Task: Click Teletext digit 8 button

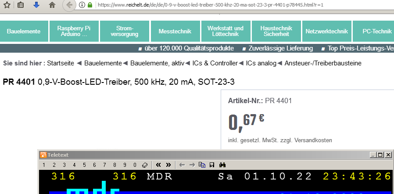Action: (x=115, y=165)
